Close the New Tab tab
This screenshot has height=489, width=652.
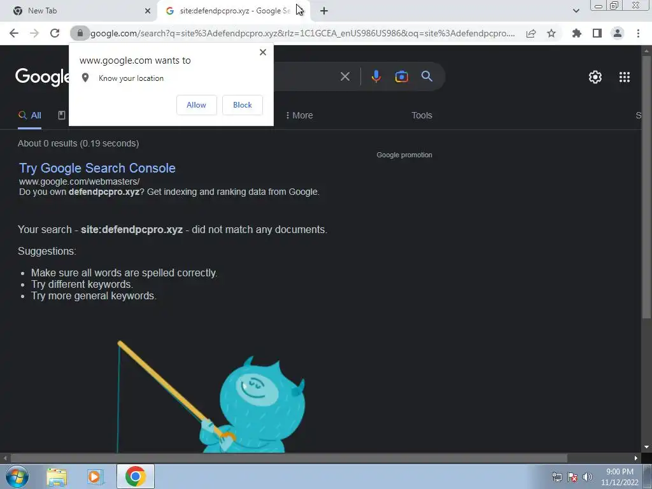[x=148, y=11]
